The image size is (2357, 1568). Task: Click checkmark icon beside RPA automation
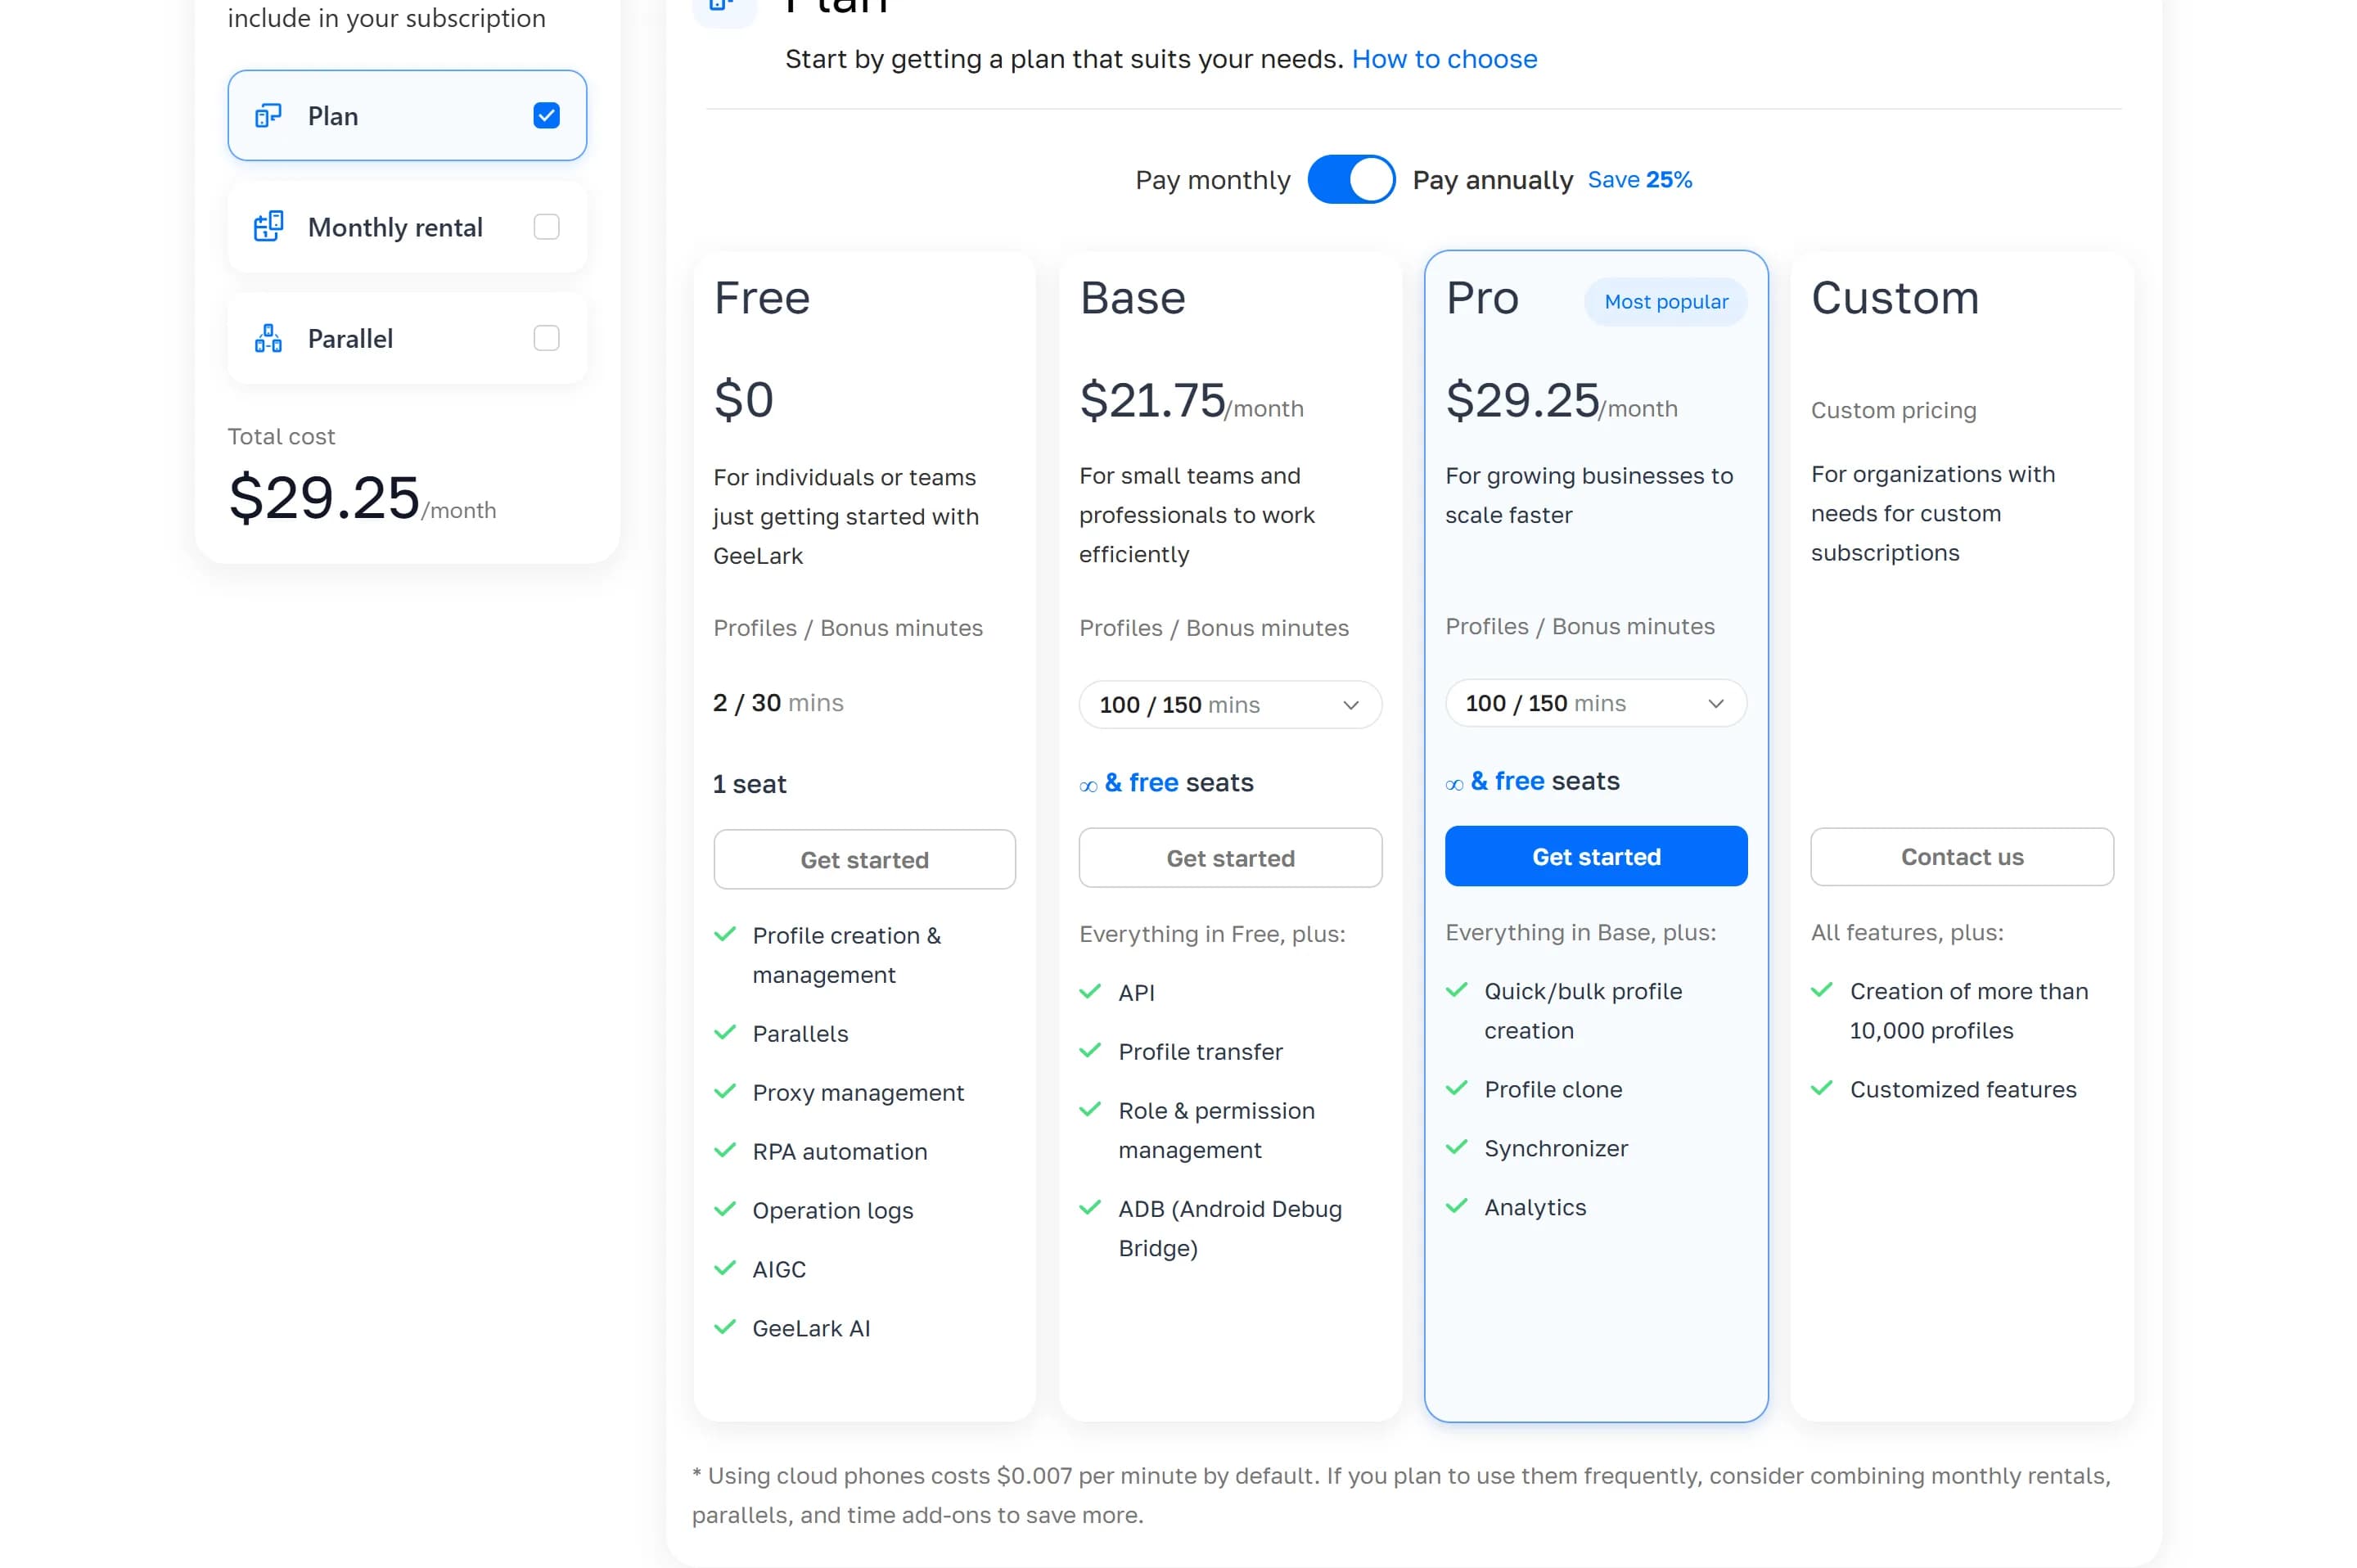tap(725, 1150)
